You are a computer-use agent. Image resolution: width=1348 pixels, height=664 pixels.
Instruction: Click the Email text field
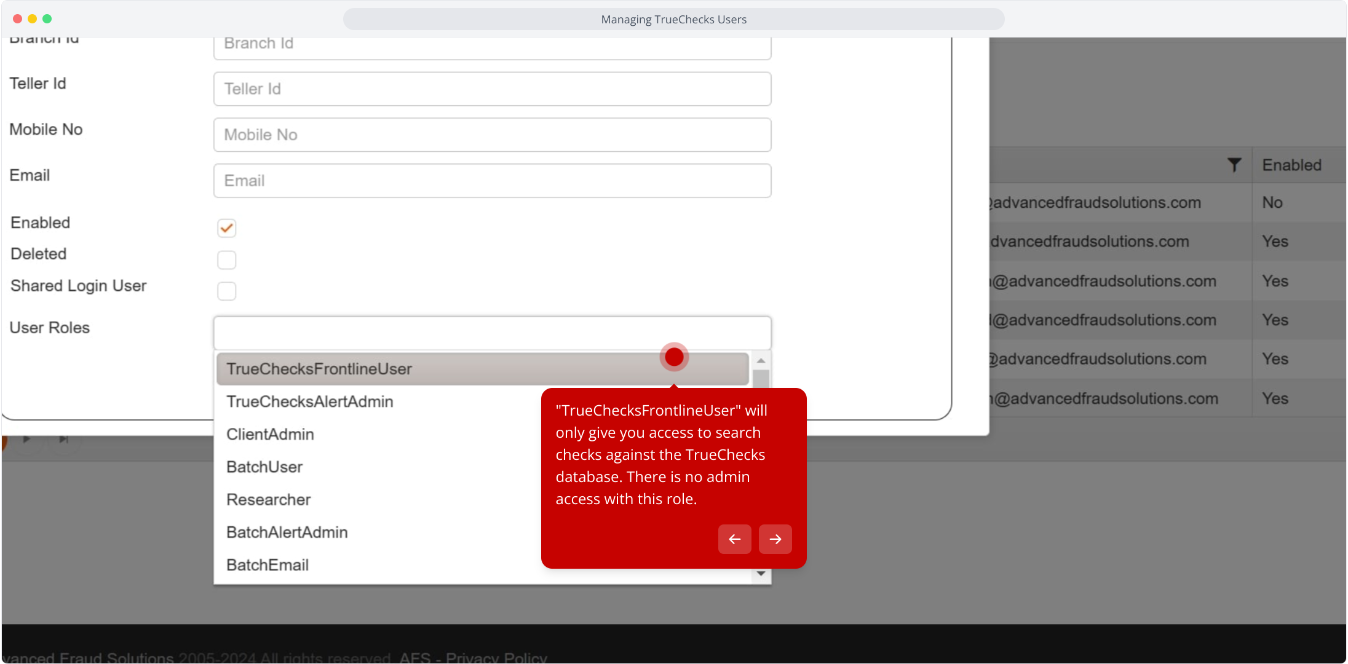[x=492, y=181]
